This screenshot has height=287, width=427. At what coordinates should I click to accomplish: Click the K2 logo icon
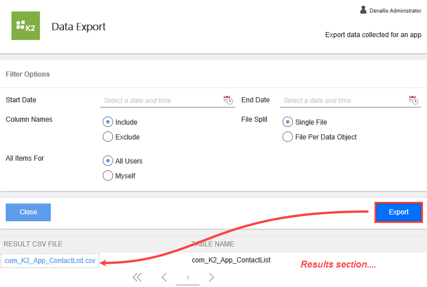click(26, 26)
